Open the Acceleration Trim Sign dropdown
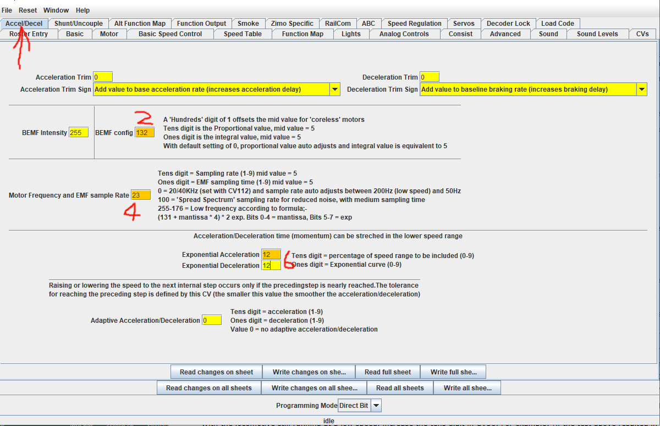 (x=334, y=89)
